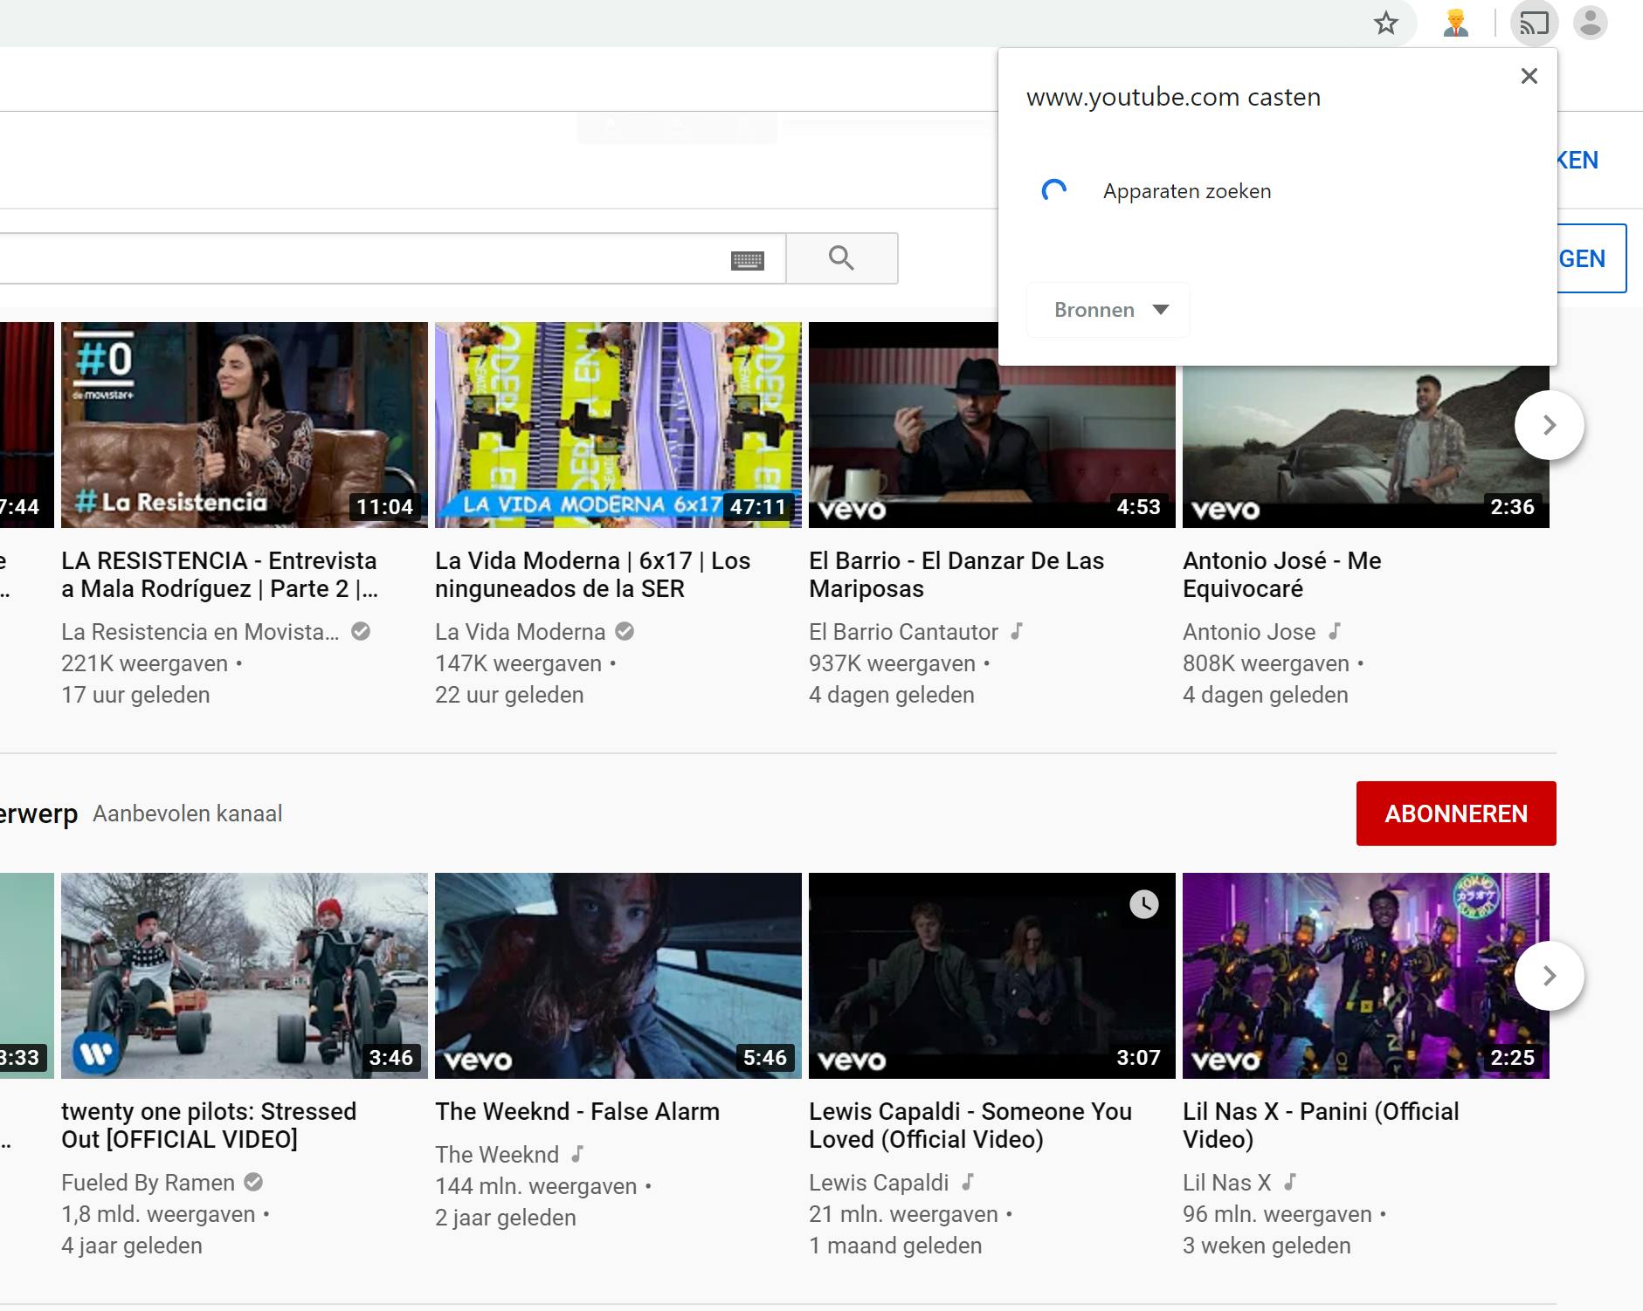Open twenty one pilots Stressed Out thumbnail
Image resolution: width=1643 pixels, height=1311 pixels.
click(x=245, y=976)
